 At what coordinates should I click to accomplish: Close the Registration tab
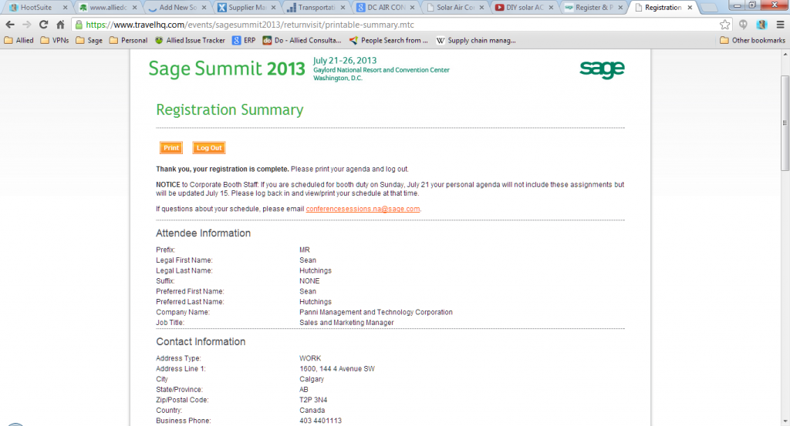click(x=690, y=8)
